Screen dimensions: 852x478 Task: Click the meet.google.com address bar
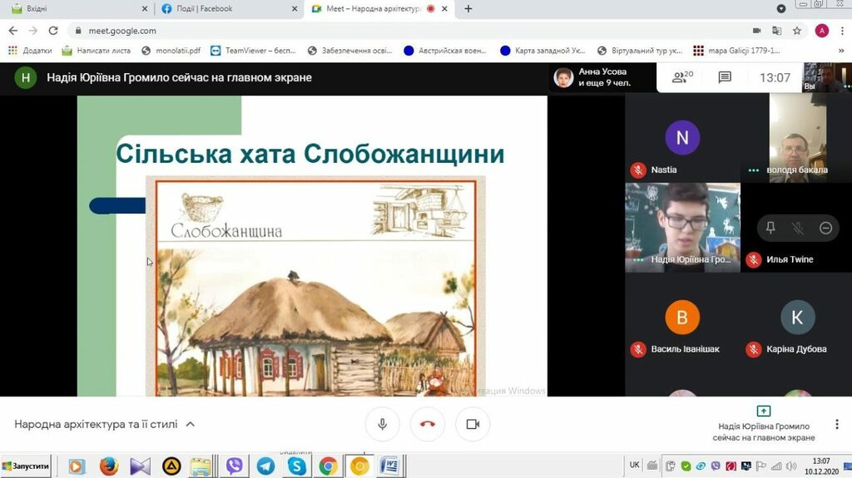(333, 31)
